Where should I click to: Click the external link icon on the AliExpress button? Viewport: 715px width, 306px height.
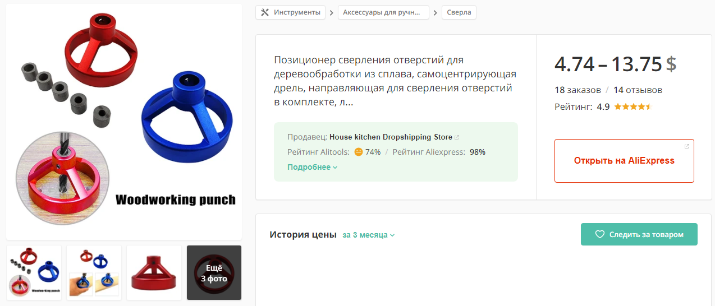click(687, 146)
